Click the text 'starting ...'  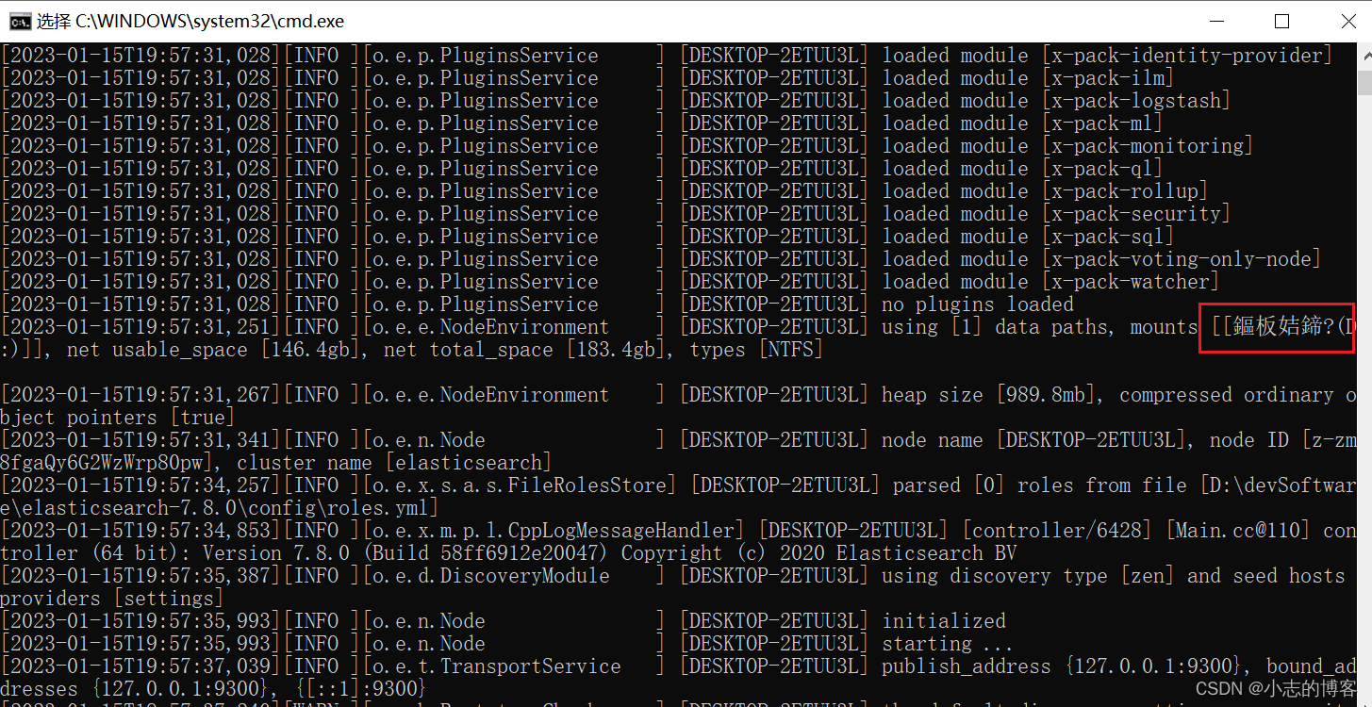pos(946,644)
